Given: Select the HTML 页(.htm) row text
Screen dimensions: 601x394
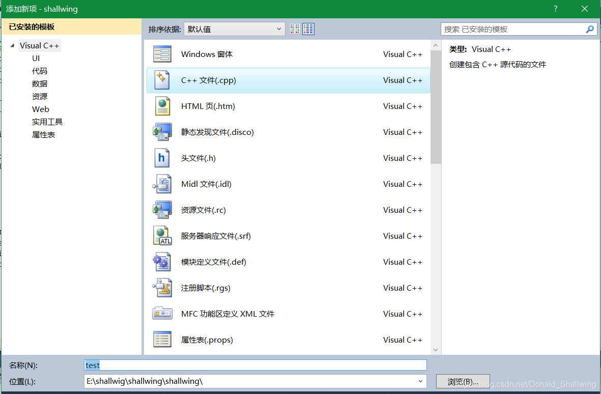Looking at the screenshot, I should tap(208, 106).
